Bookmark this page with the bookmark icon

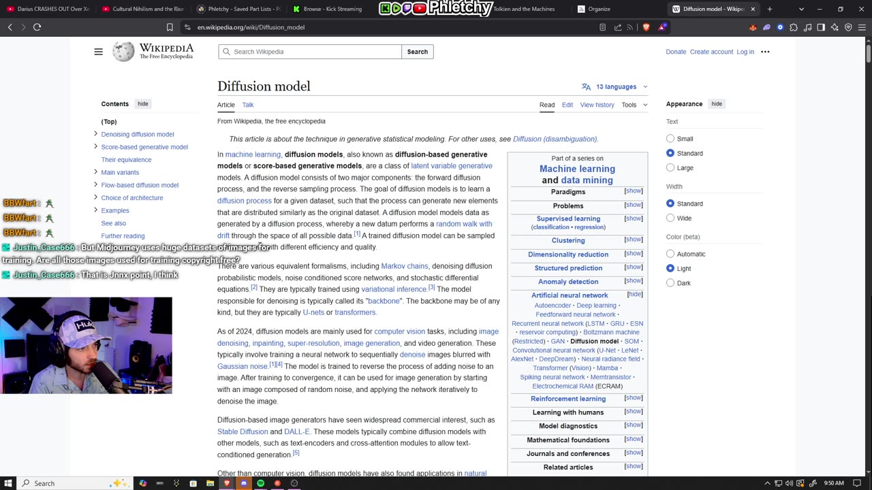[170, 27]
